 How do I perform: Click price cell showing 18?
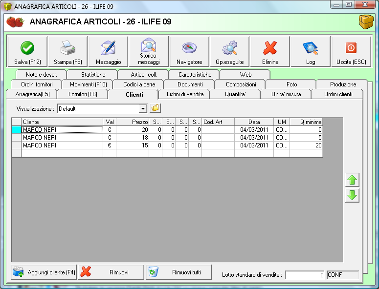click(x=133, y=138)
